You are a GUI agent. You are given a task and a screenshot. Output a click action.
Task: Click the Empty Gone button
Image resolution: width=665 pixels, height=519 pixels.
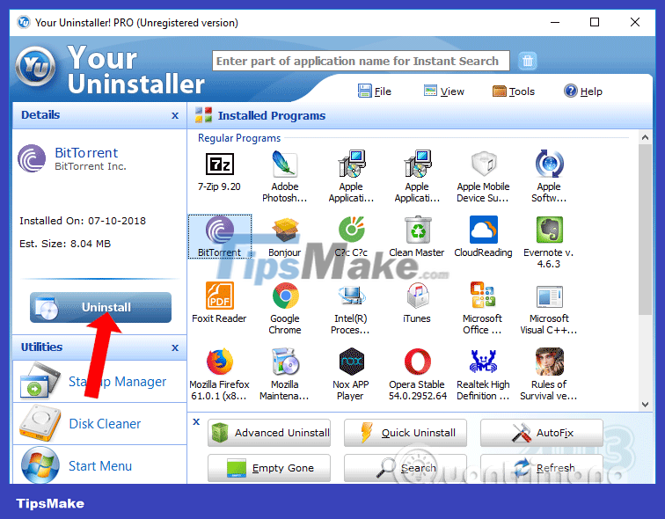269,468
